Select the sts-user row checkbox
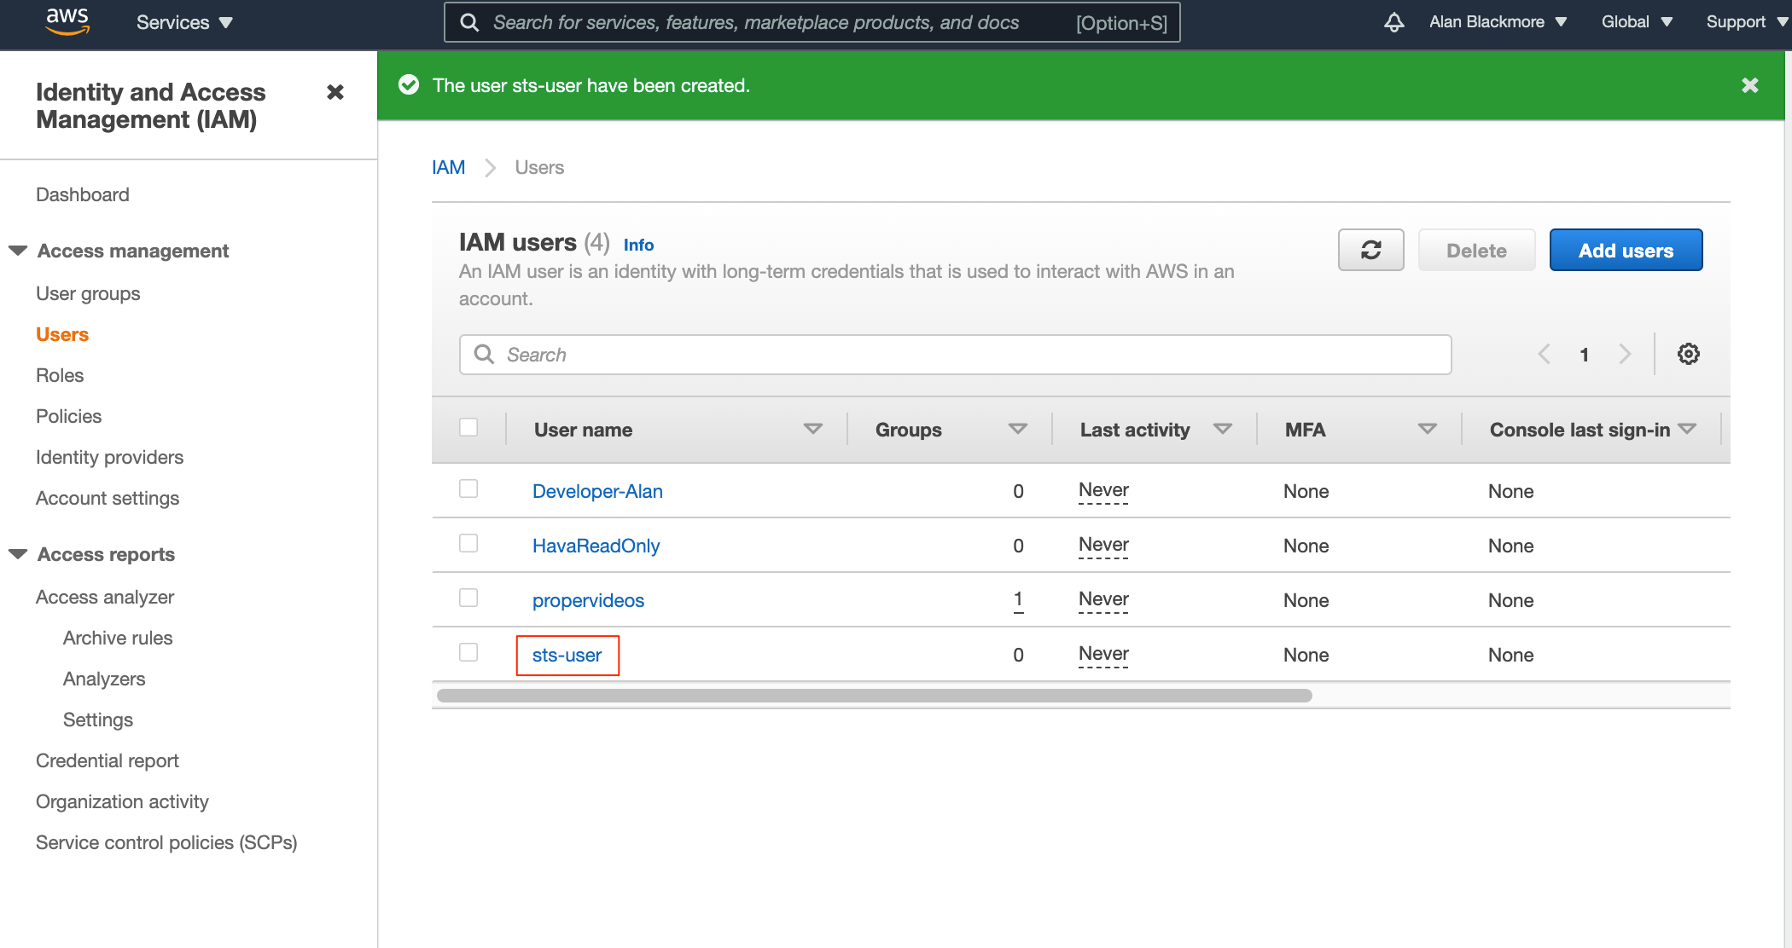Viewport: 1792px width, 948px height. pyautogui.click(x=468, y=652)
